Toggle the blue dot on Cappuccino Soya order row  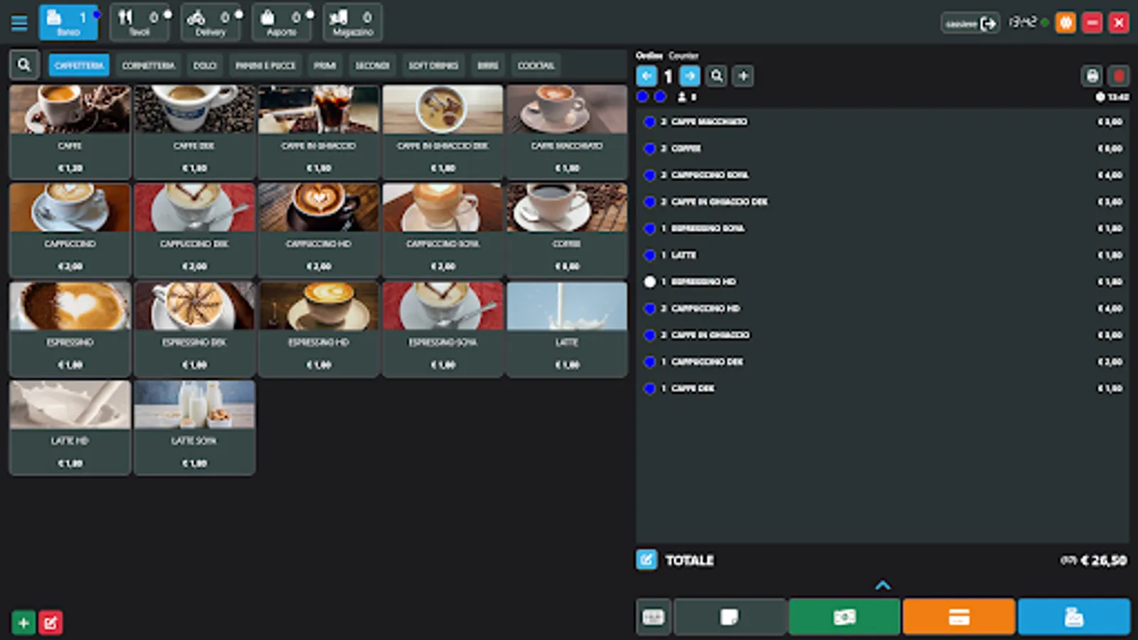[649, 175]
